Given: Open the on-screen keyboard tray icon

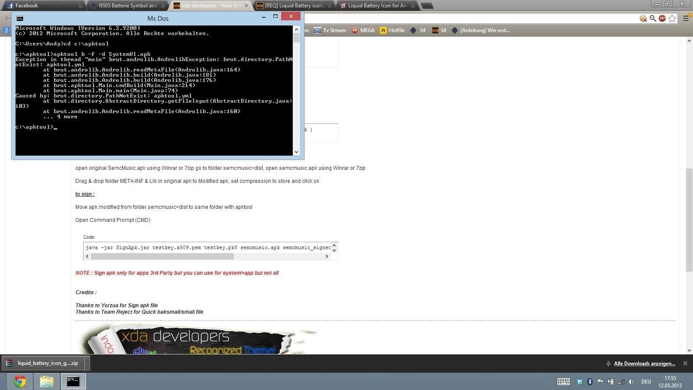Looking at the screenshot, I should pos(563,382).
